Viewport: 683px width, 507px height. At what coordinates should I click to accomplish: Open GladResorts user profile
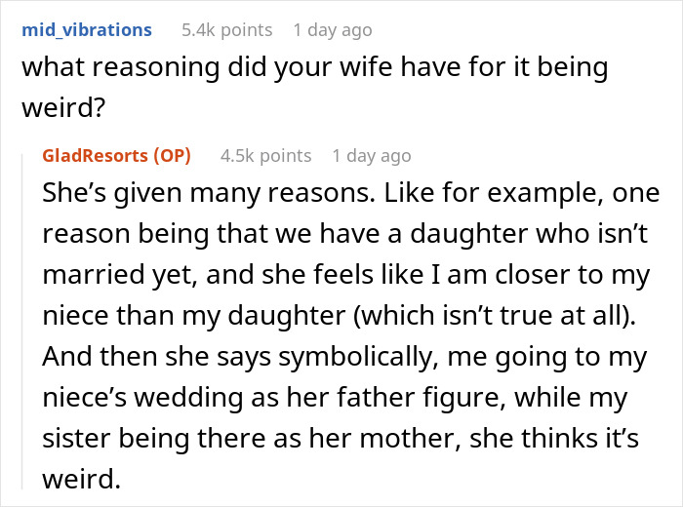[97, 156]
